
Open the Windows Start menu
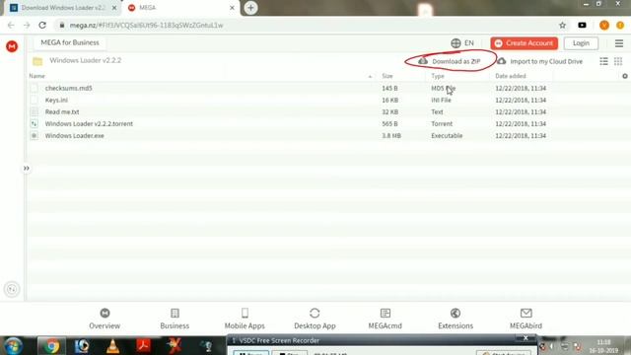pyautogui.click(x=13, y=346)
